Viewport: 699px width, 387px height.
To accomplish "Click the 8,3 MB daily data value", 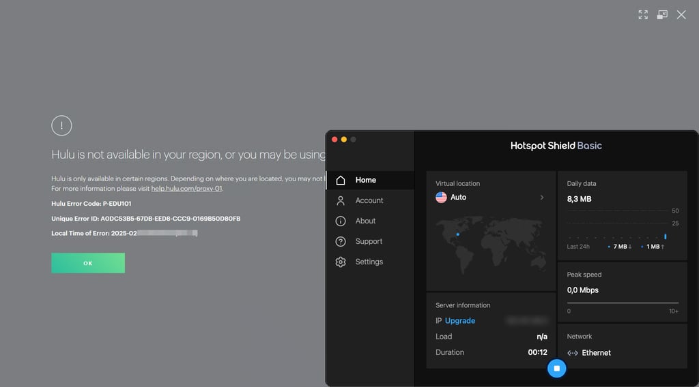I will (579, 199).
